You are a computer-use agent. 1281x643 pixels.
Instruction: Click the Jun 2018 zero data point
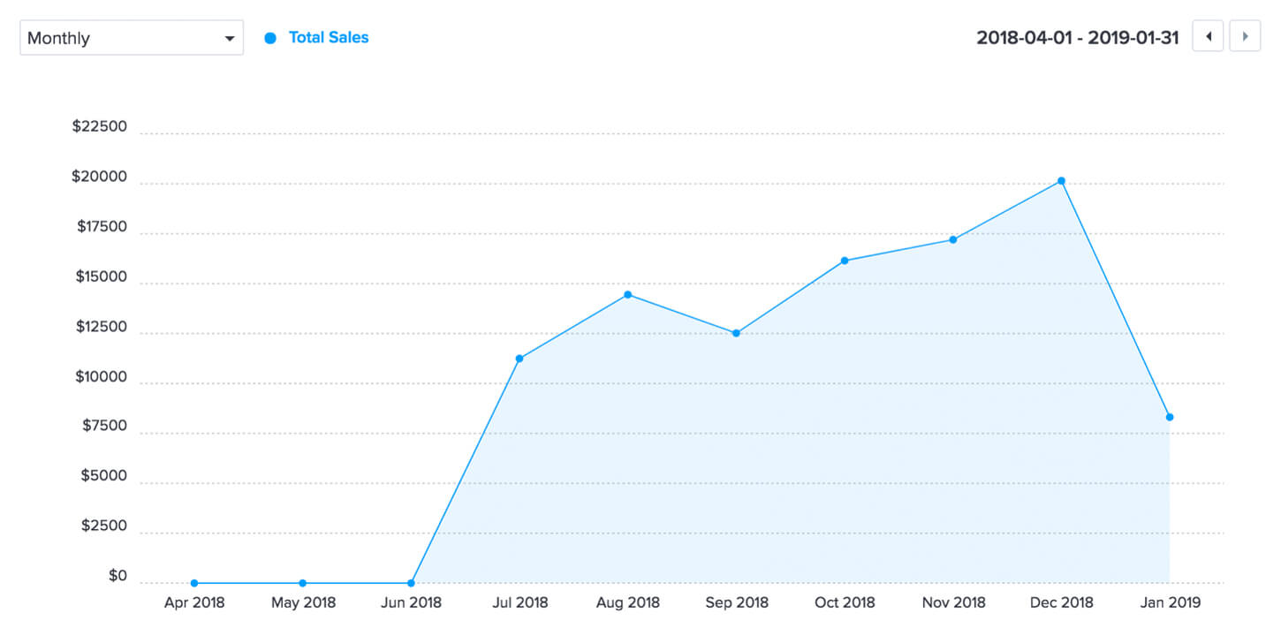point(411,583)
